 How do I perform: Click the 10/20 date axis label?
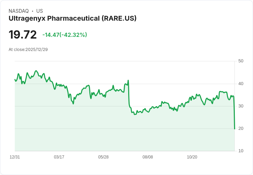[x=192, y=157]
